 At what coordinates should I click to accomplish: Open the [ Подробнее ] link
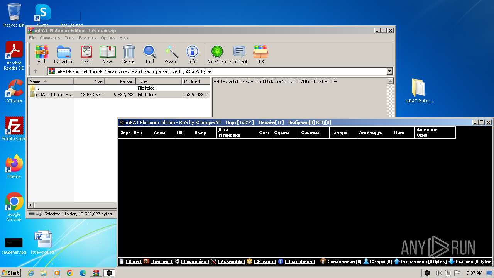(300, 261)
